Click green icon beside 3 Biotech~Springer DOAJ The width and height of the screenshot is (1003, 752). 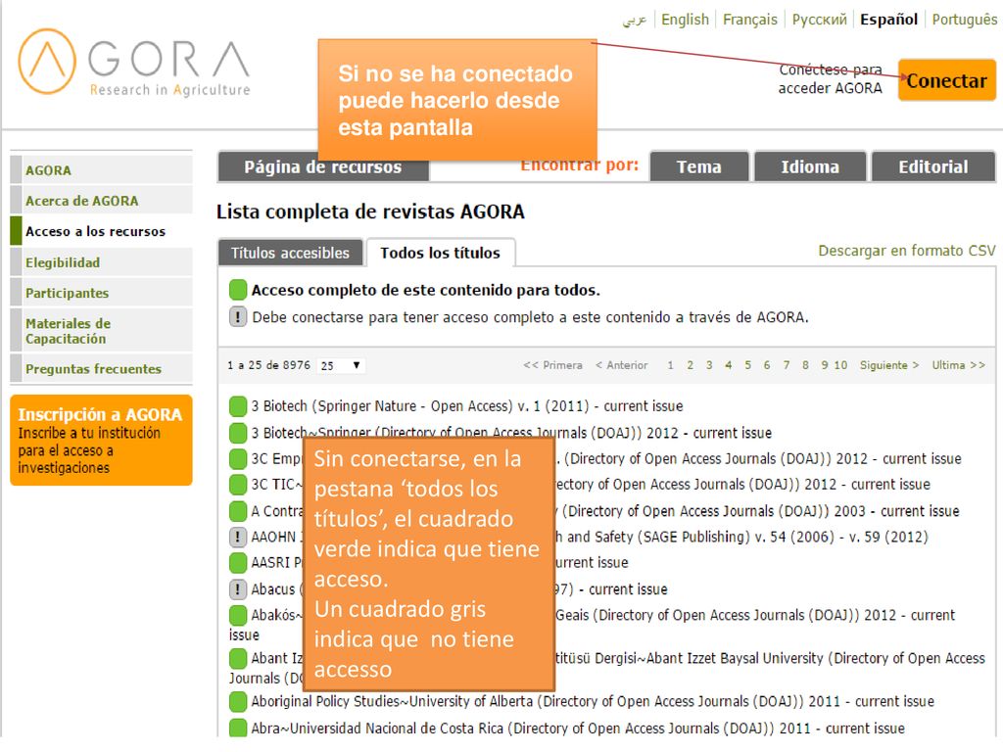[x=238, y=433]
